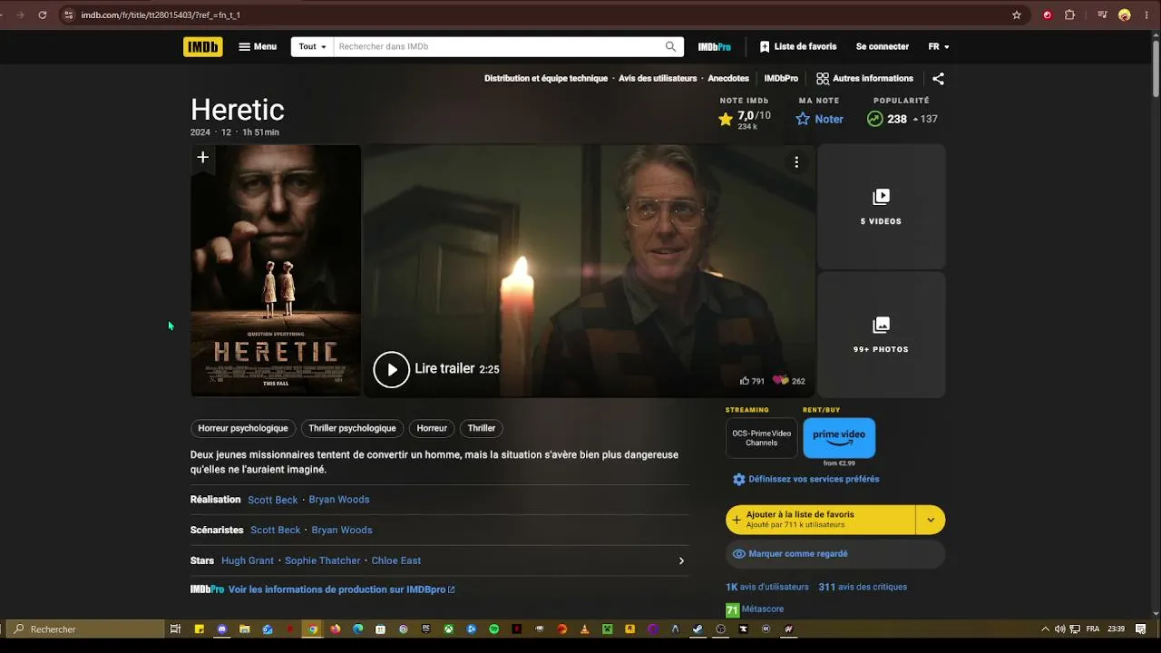Click the browser address bar URL
1161x653 pixels.
(161, 15)
